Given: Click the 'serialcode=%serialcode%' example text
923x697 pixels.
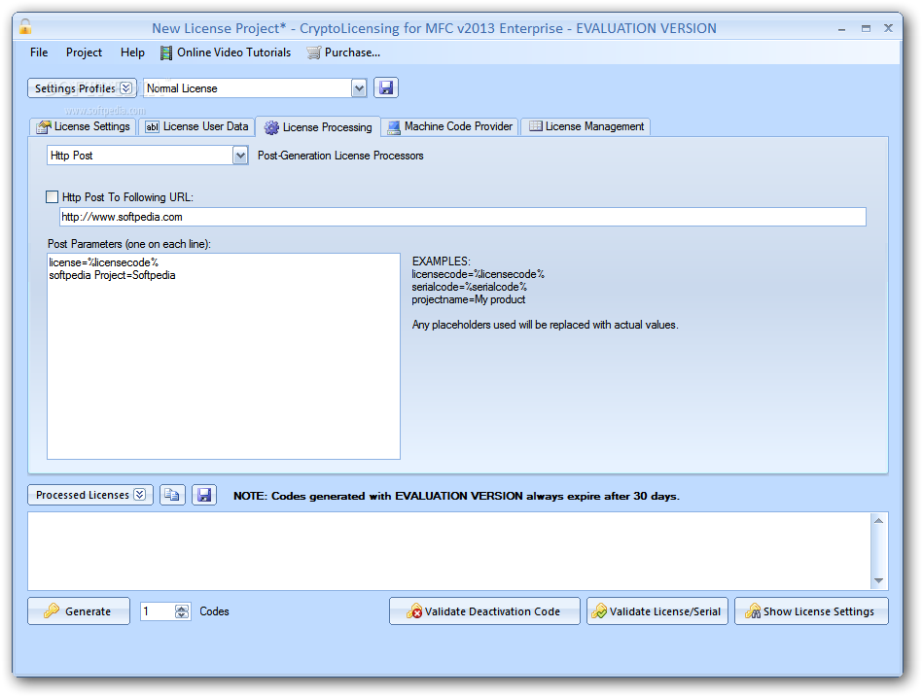Looking at the screenshot, I should click(x=469, y=287).
